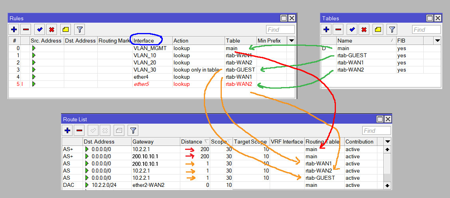Disable selected rule with red cross

pyautogui.click(x=51, y=29)
